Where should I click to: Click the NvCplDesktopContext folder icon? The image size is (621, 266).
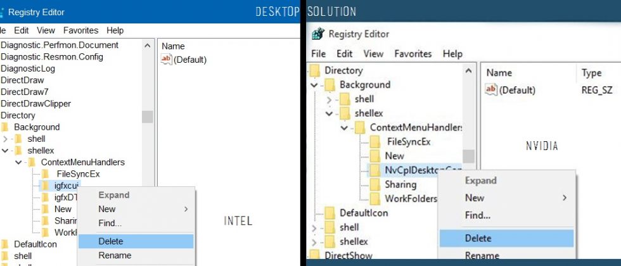pos(375,170)
